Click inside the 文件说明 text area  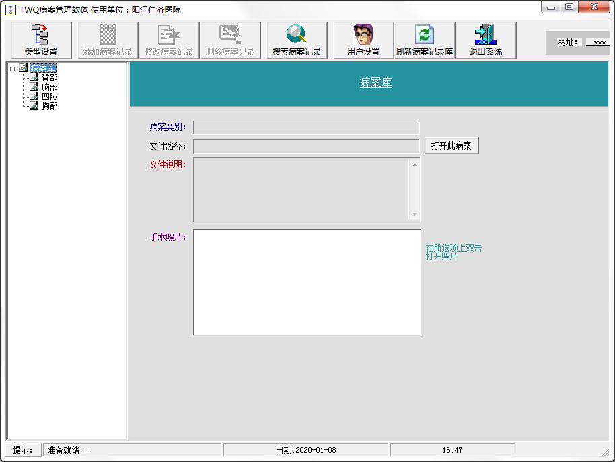[x=301, y=189]
